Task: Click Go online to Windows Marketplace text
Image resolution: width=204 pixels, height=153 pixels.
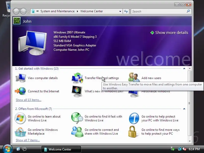Action: pos(43,132)
